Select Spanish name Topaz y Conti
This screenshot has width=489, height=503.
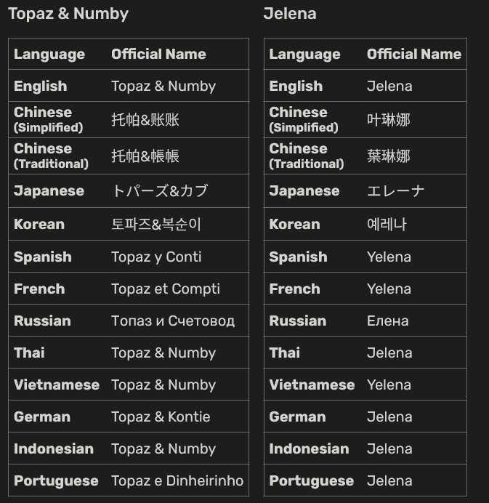coord(156,257)
